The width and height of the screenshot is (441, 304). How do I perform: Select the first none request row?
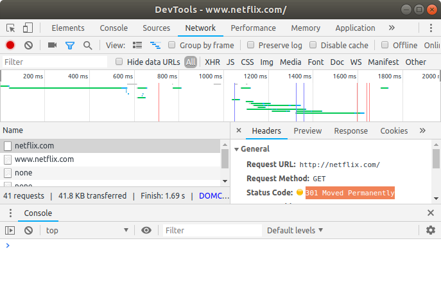[110, 173]
